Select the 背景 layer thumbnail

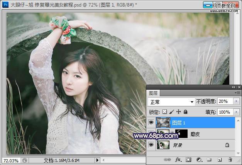(163, 145)
